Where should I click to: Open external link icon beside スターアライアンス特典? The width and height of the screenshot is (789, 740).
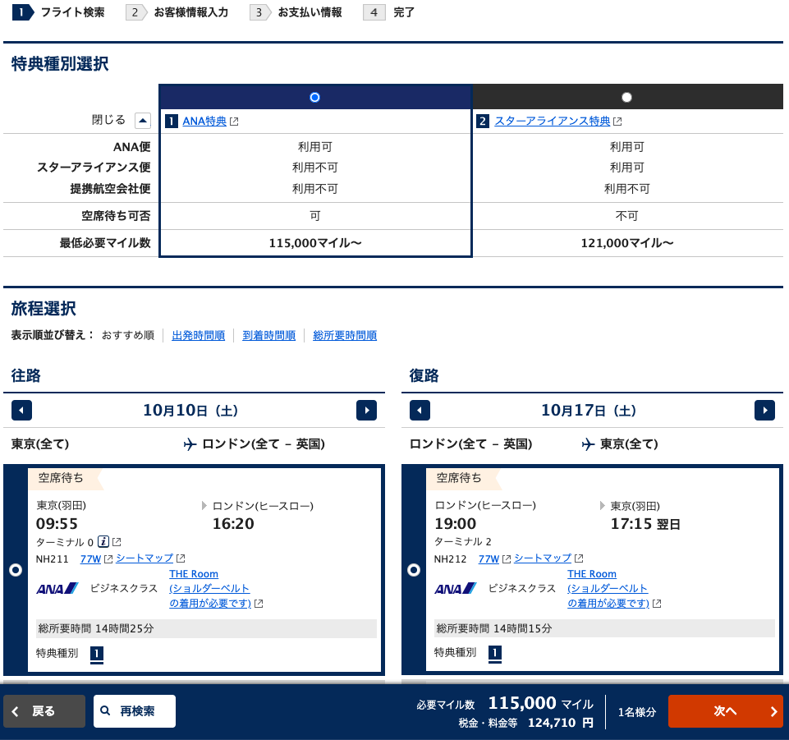pos(617,122)
